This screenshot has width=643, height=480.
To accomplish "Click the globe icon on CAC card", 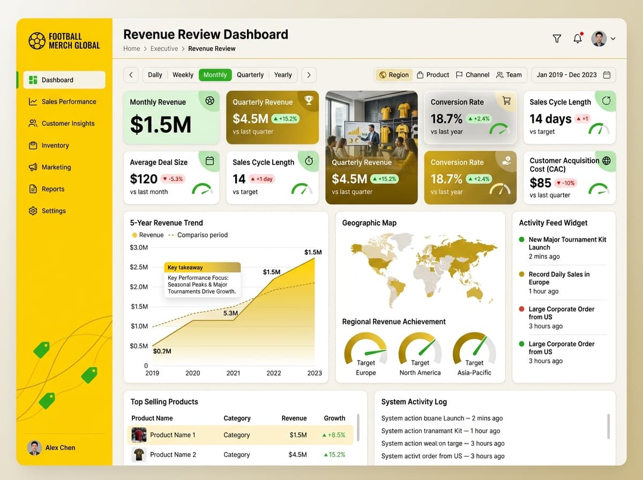I will (606, 160).
